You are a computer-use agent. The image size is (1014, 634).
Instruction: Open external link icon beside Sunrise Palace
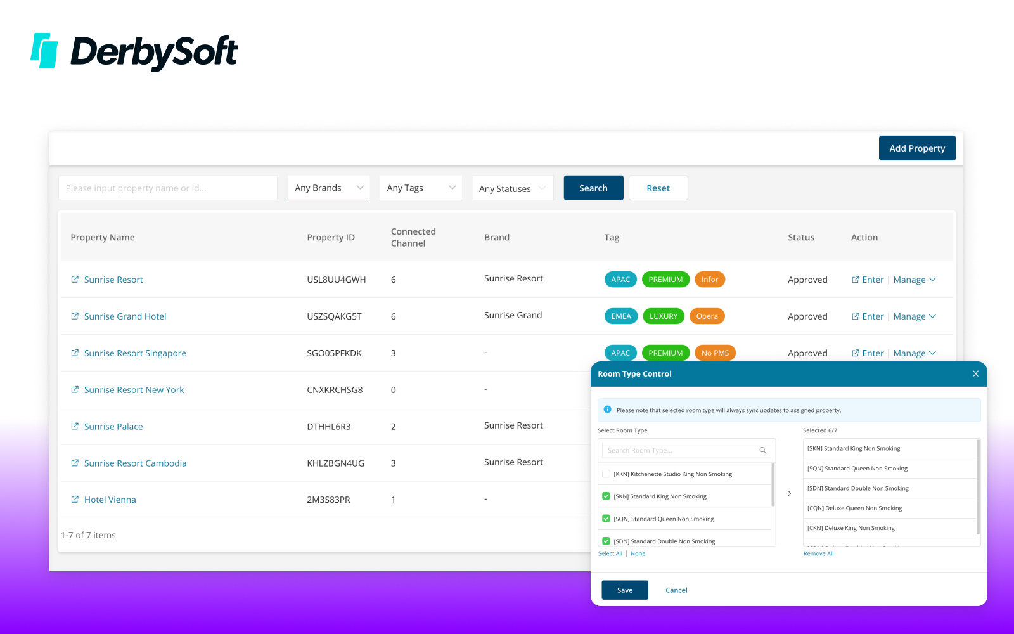(75, 427)
